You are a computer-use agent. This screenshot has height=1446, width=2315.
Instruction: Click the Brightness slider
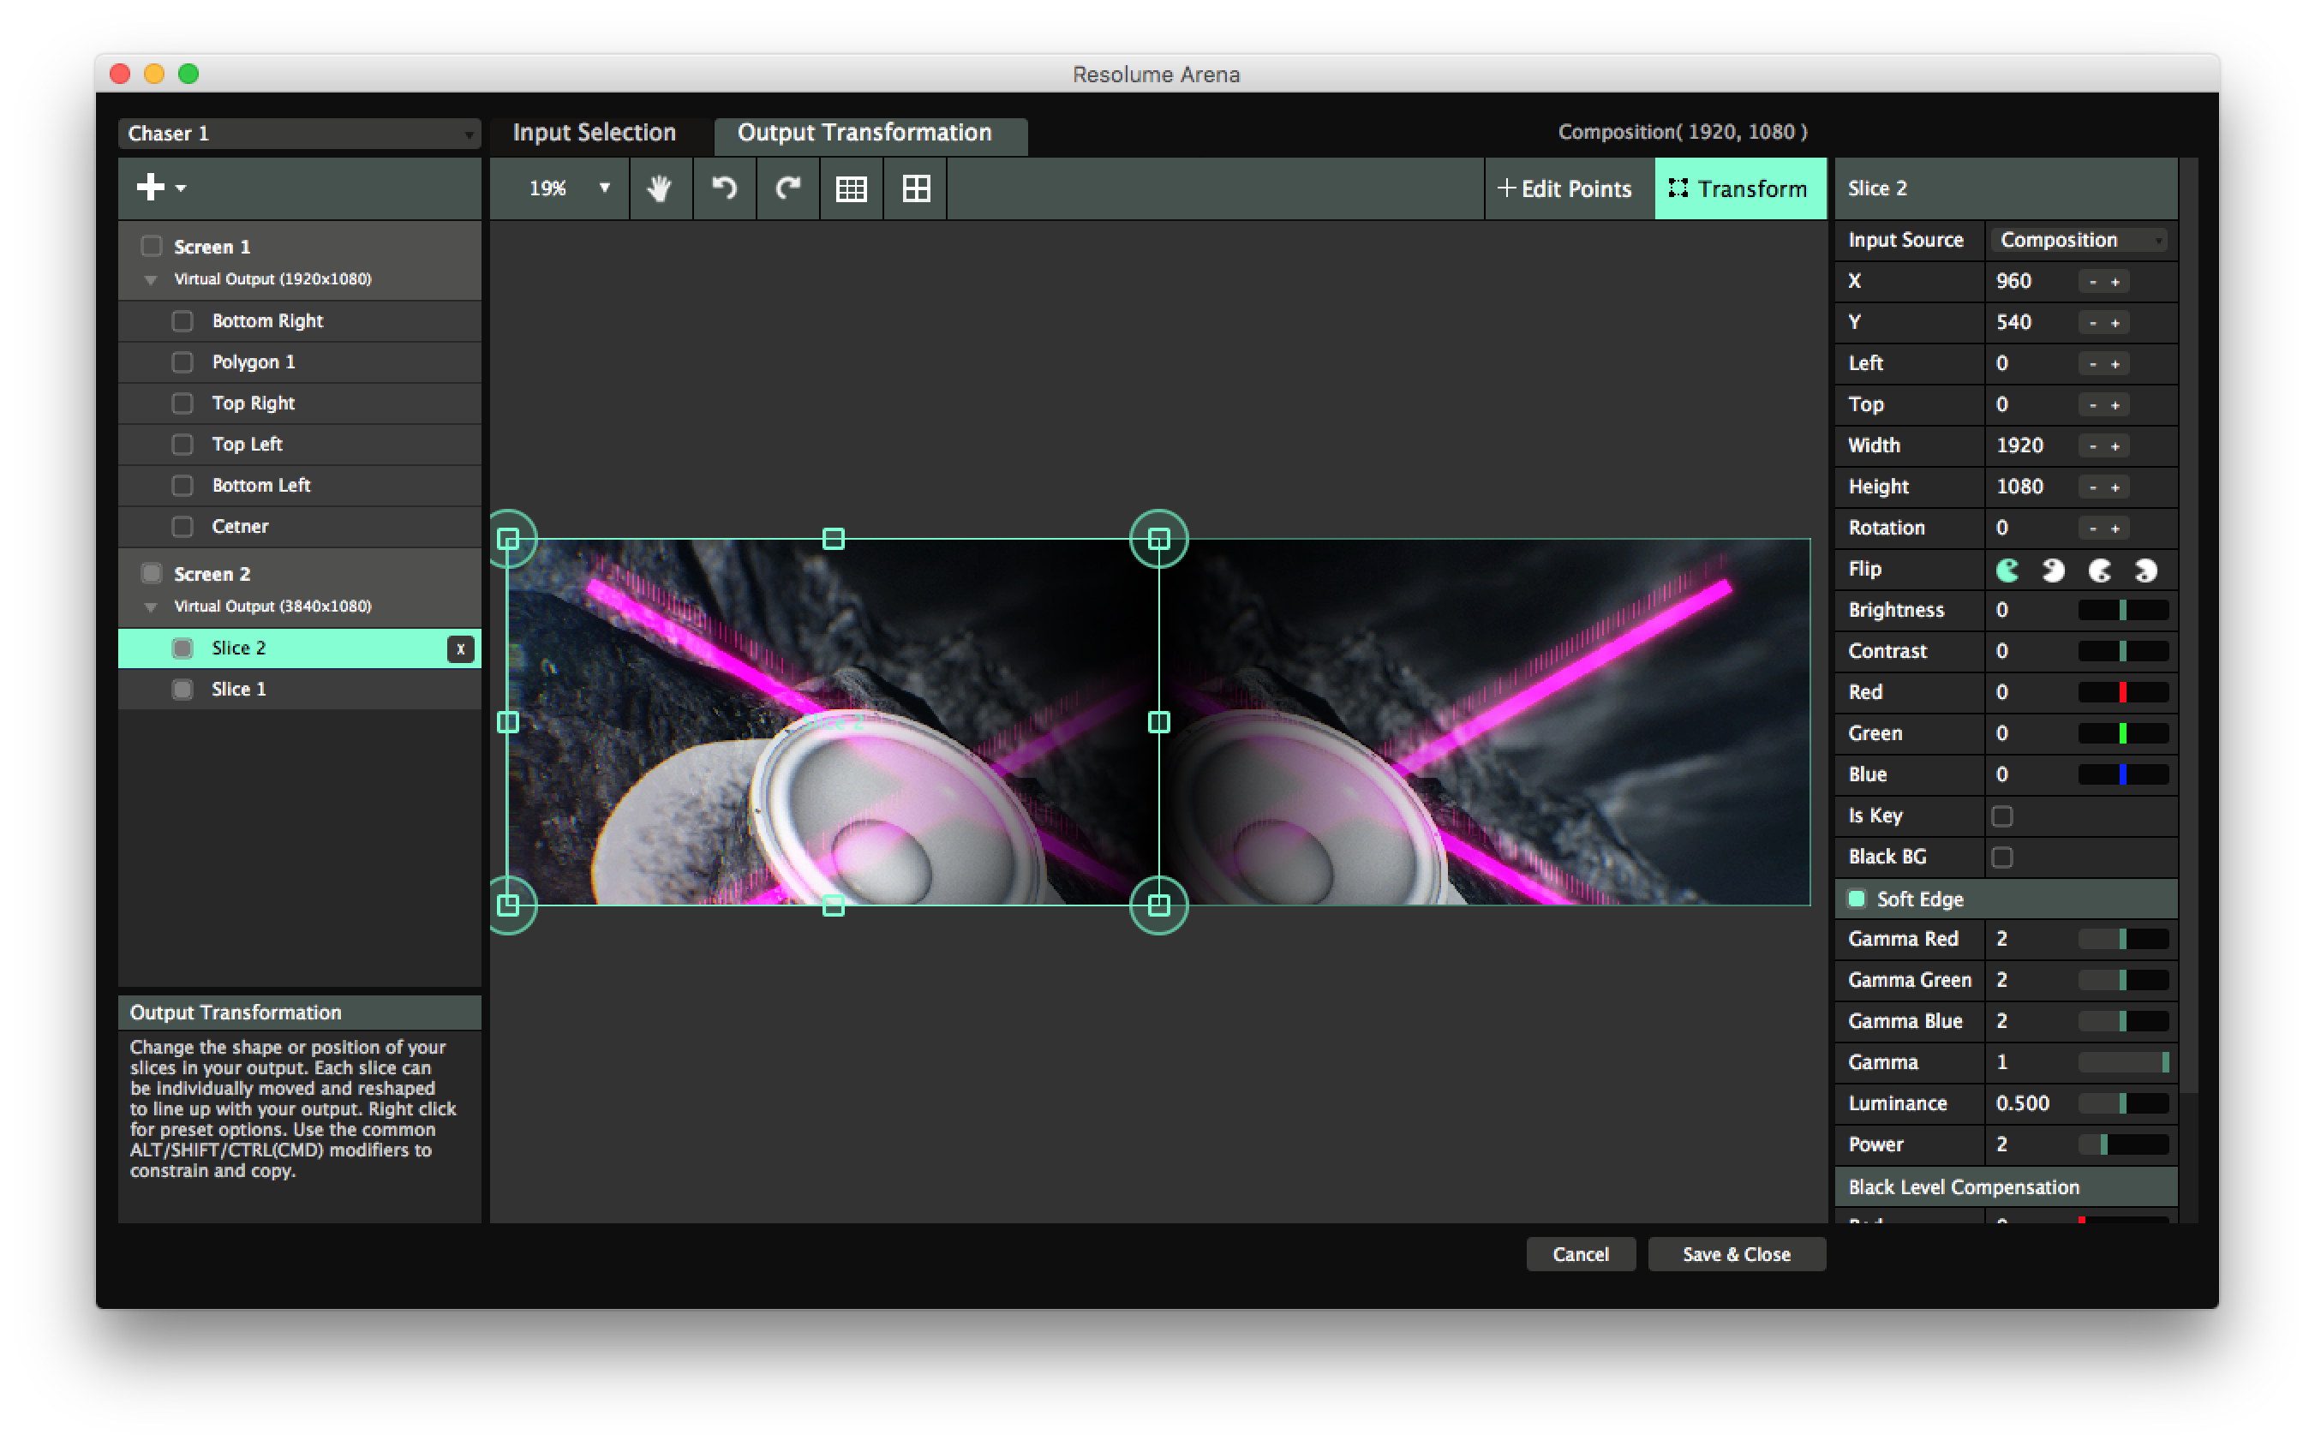coord(2122,610)
